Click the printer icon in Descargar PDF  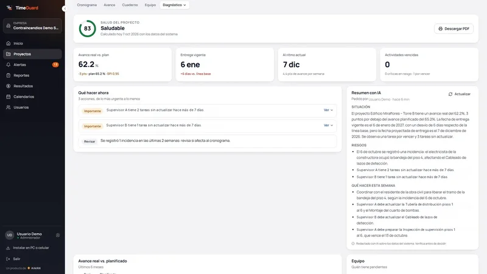click(x=440, y=29)
